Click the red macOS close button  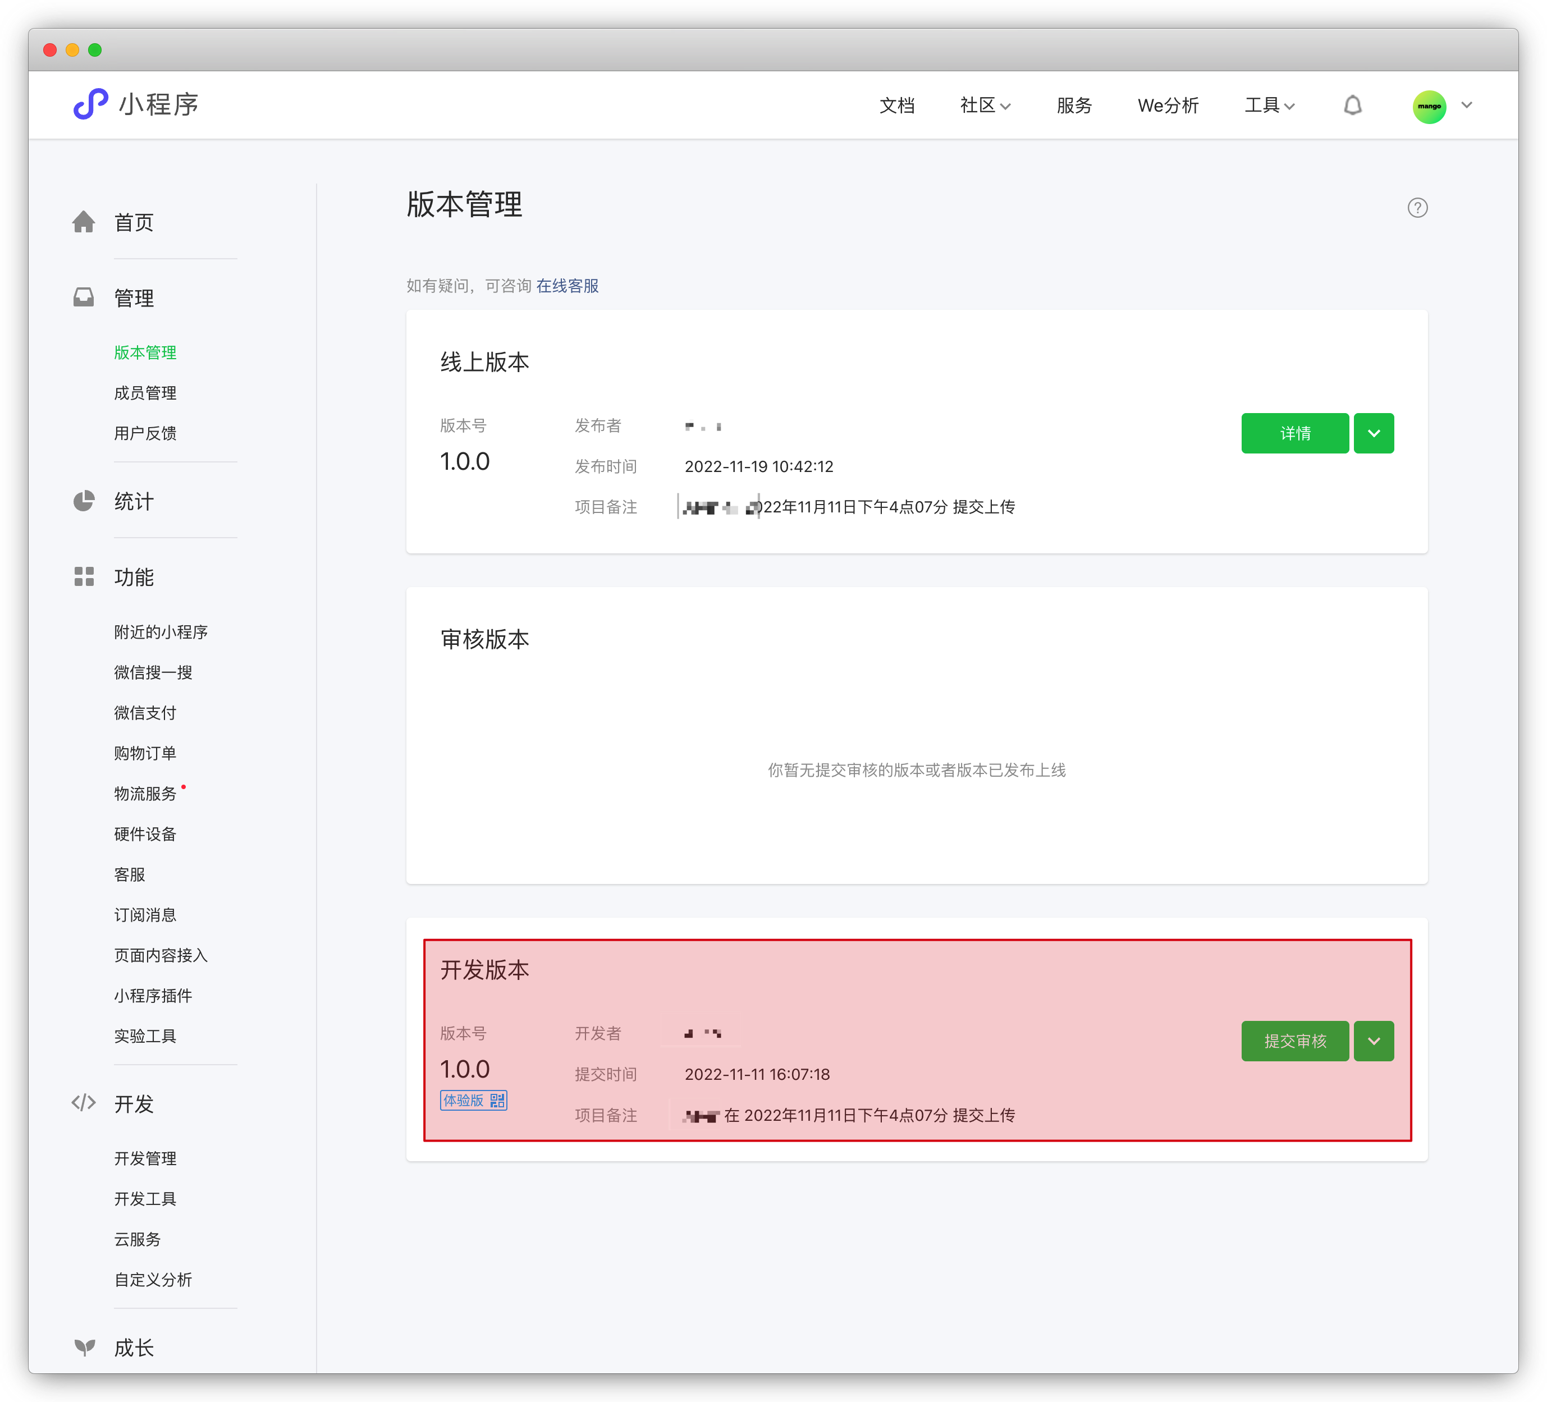[x=50, y=50]
